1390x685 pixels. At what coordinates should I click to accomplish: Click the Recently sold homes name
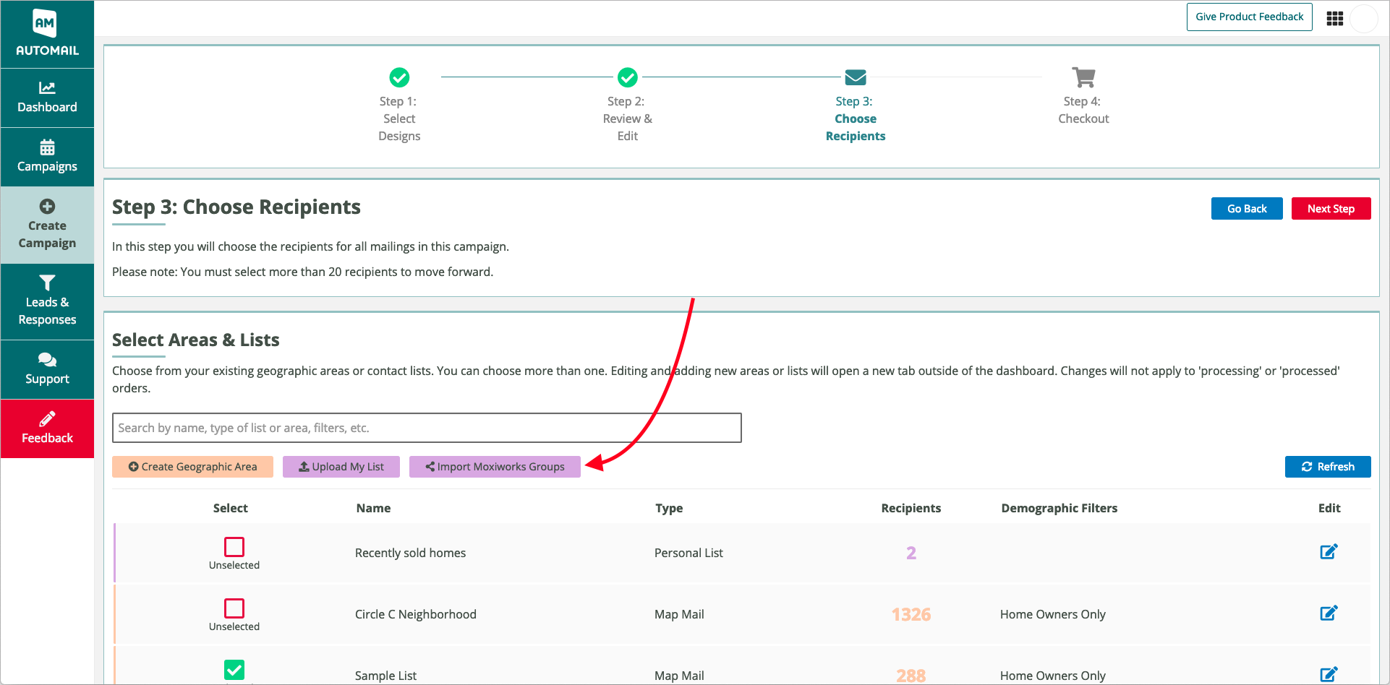410,553
